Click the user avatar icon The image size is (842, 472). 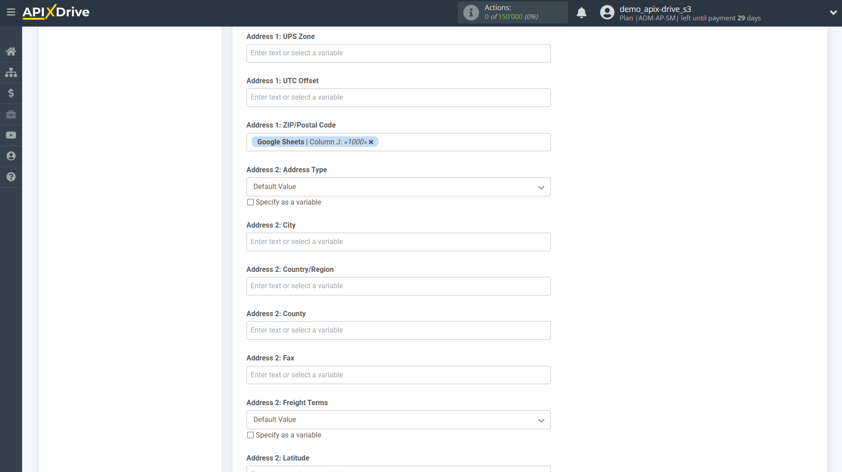click(607, 12)
